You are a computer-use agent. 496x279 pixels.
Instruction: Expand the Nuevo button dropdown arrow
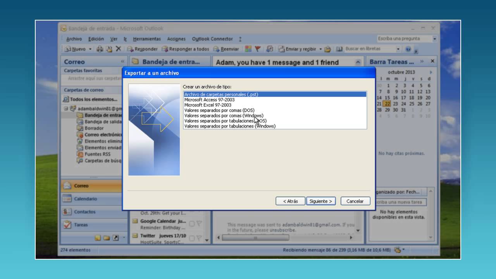point(90,49)
